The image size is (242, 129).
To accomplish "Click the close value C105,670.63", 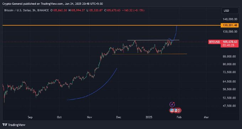I will point(112,10).
